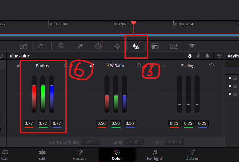This screenshot has width=239, height=162.
Task: Click the 01:00:05:06 timecode label
Action: tap(59, 24)
